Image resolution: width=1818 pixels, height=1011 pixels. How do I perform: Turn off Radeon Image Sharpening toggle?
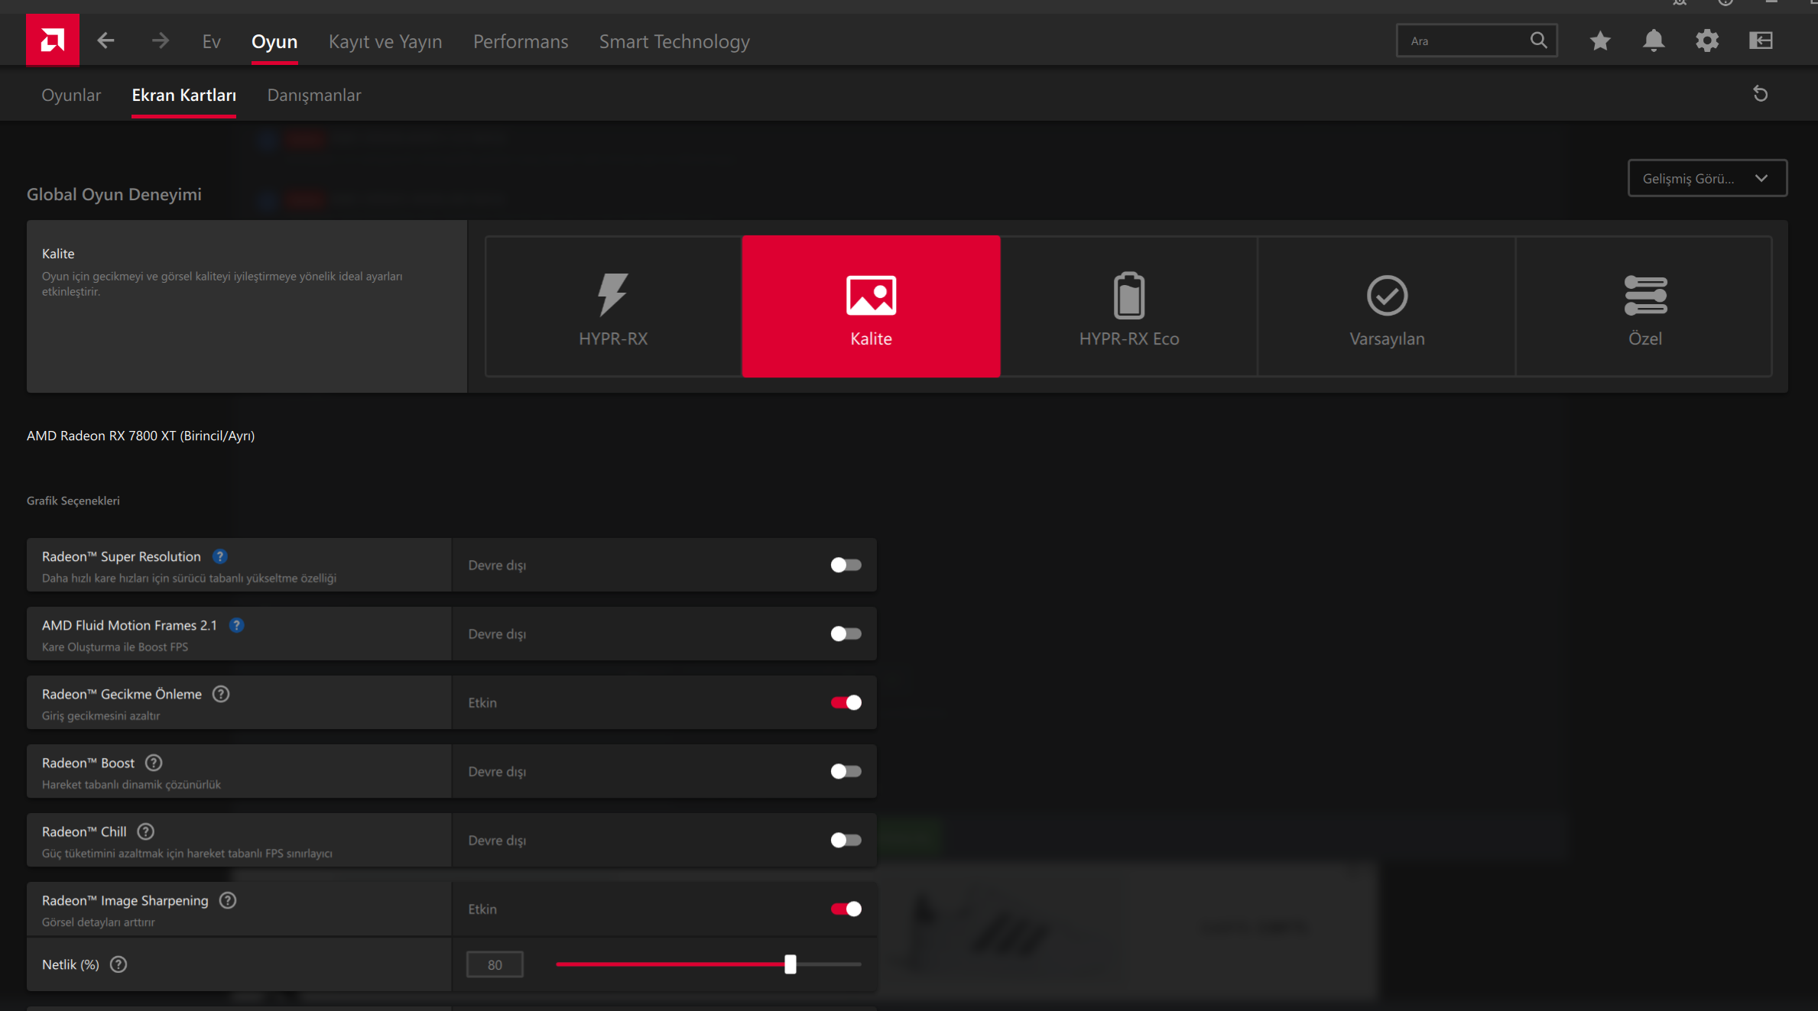[x=846, y=909]
